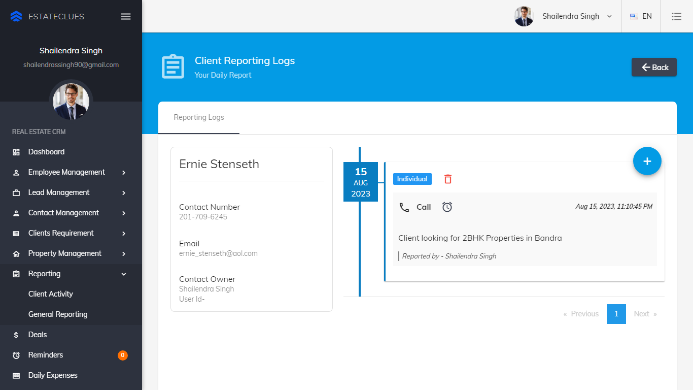693x390 pixels.
Task: Delete the log with red trash icon
Action: coord(448,179)
